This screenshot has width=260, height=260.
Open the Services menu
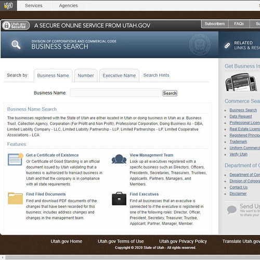click(x=34, y=6)
